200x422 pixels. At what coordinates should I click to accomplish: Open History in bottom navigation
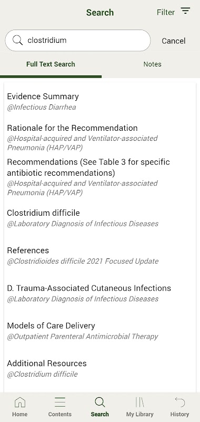pos(179,407)
